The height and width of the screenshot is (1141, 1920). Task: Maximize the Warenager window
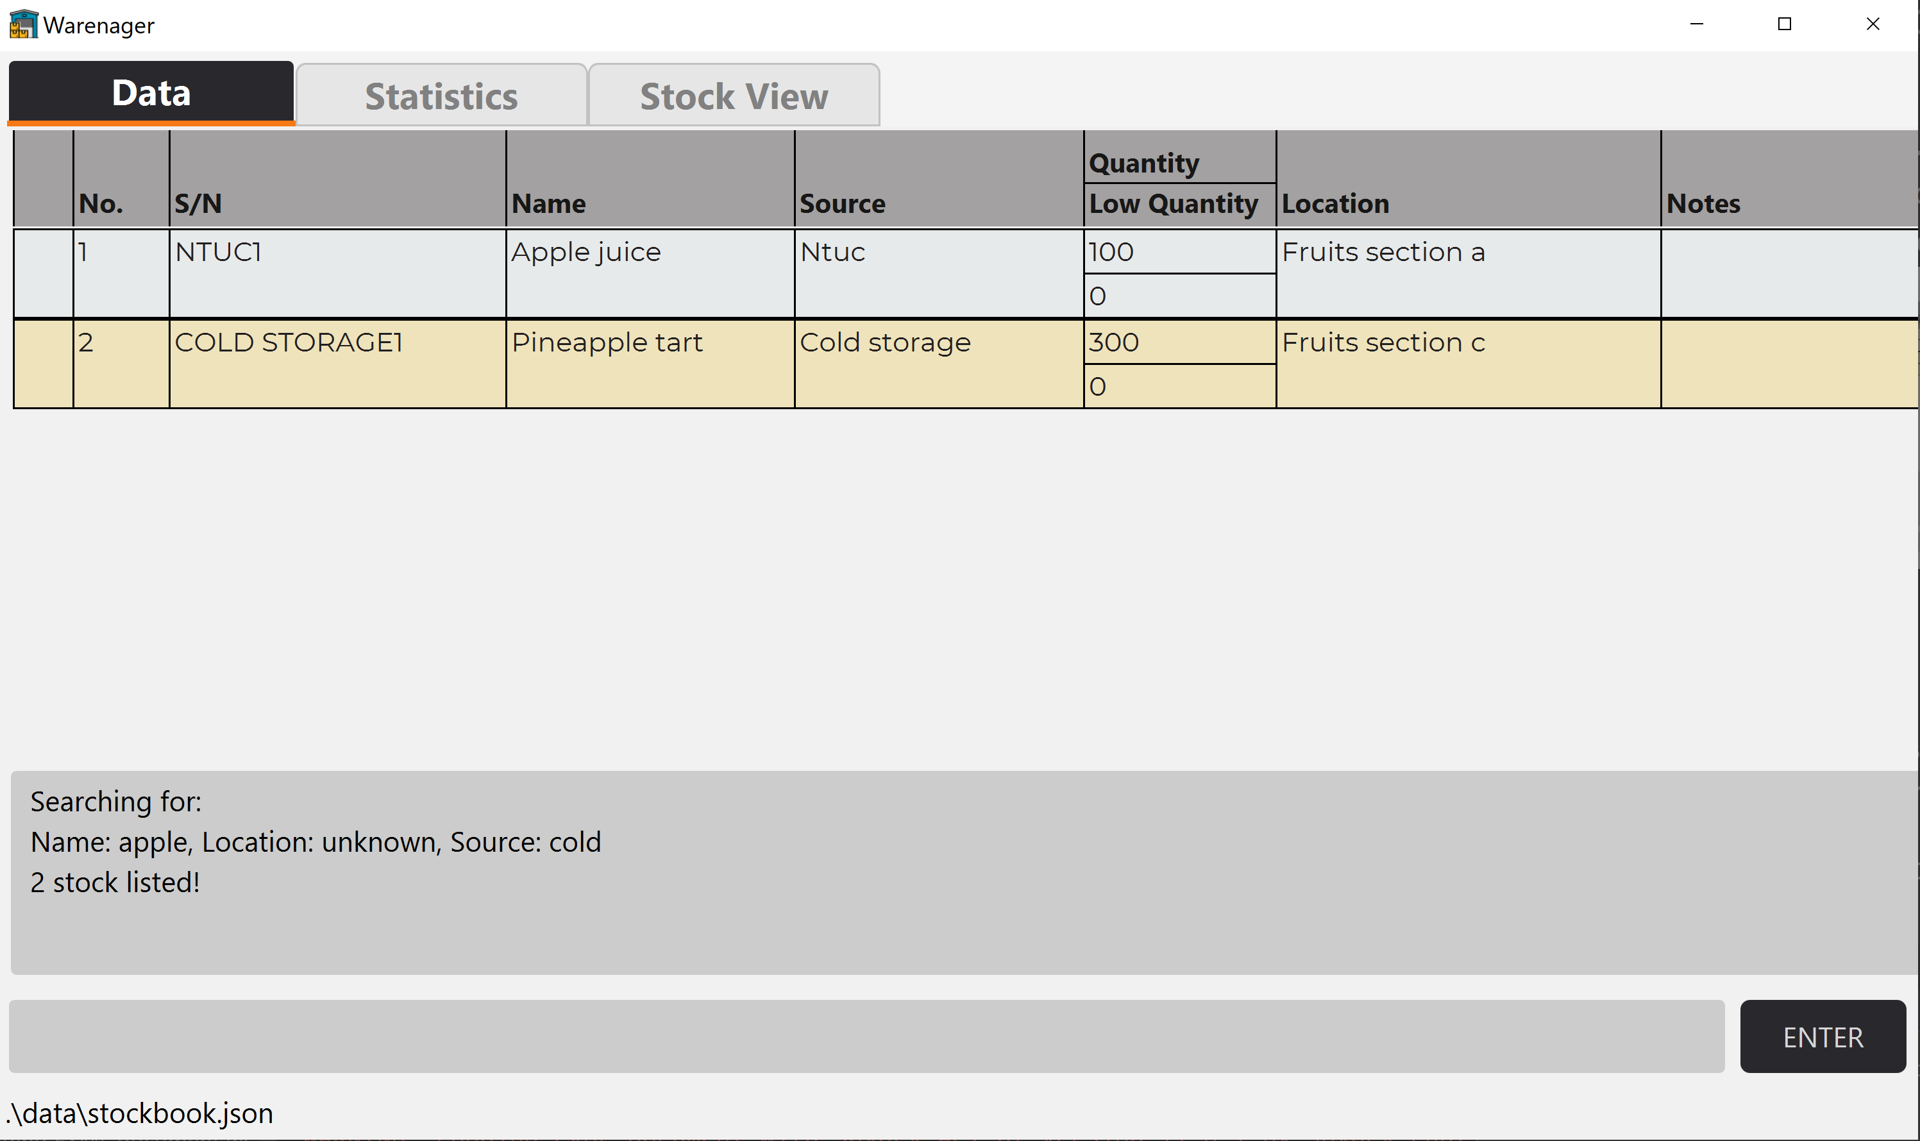point(1785,24)
